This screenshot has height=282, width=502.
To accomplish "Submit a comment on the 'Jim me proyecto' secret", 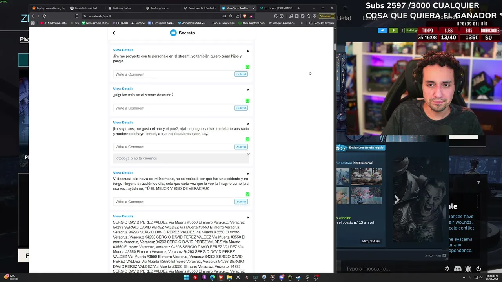I will pos(241,74).
